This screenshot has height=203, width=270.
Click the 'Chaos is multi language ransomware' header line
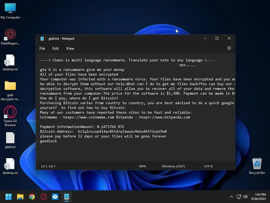[127, 60]
